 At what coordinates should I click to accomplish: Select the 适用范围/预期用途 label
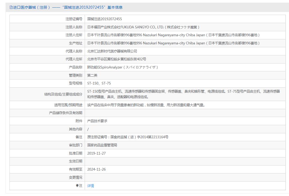[x=68, y=105]
